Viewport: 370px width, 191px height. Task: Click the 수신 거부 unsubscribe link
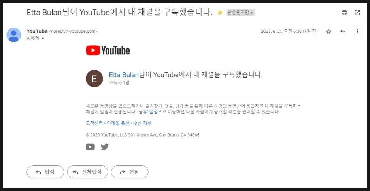tap(142, 123)
